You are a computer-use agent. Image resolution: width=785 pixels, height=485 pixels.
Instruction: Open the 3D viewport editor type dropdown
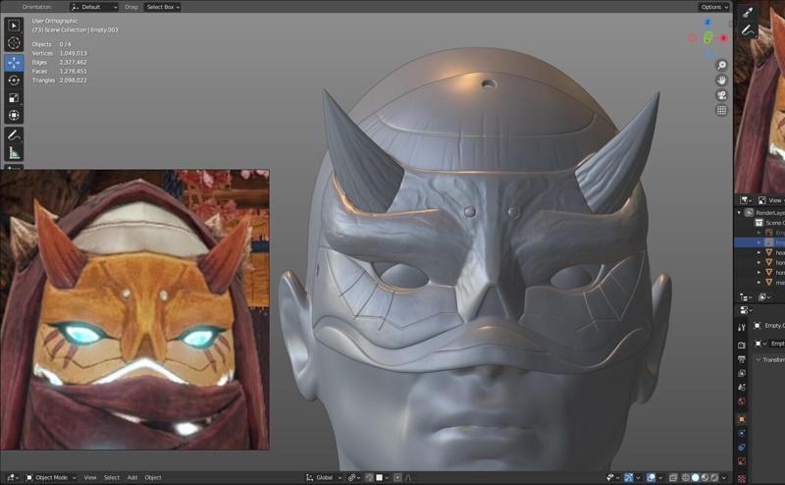pos(12,477)
